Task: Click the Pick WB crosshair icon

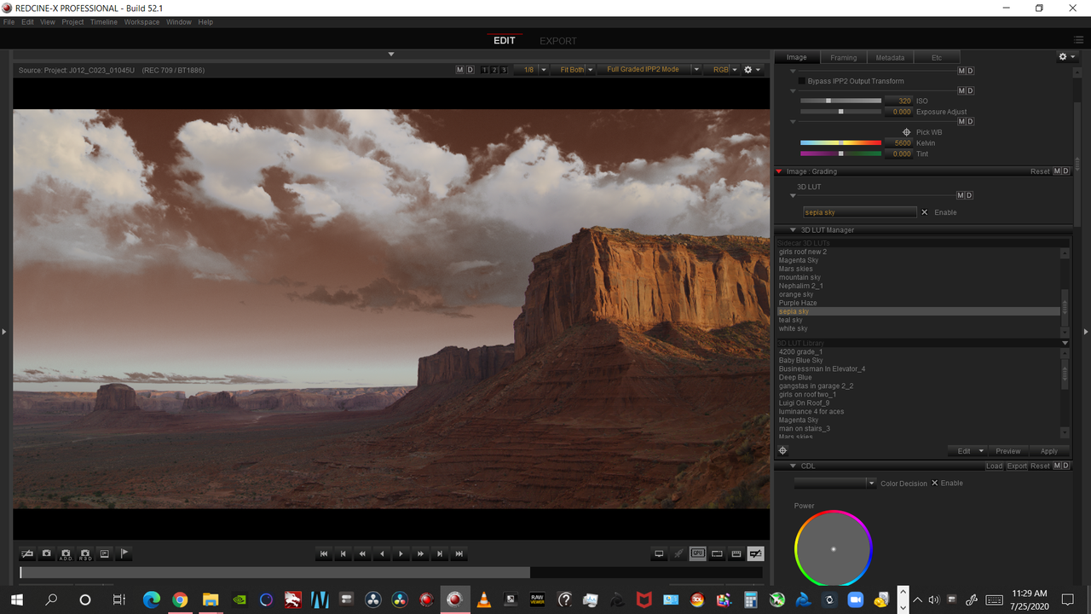Action: click(x=907, y=132)
